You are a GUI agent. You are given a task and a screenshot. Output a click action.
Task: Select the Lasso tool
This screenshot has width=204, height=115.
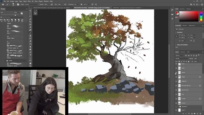pos(30,16)
